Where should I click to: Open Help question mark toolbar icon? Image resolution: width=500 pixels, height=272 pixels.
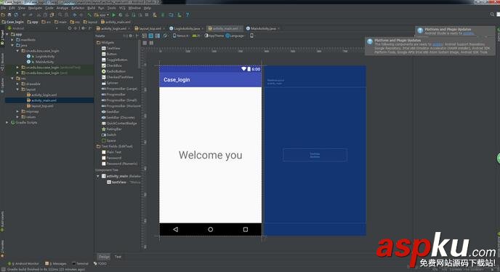(x=187, y=15)
